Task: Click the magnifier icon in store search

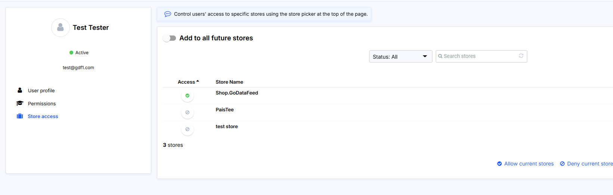Action: coord(440,56)
